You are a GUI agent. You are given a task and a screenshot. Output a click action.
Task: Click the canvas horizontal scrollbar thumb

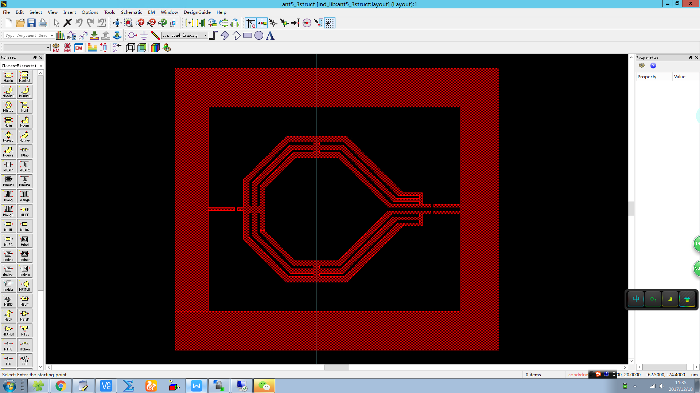click(x=337, y=367)
